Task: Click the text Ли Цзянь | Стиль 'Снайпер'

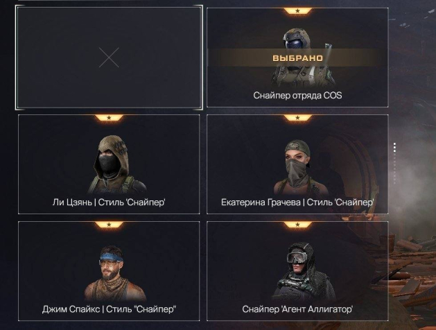Action: [x=109, y=202]
